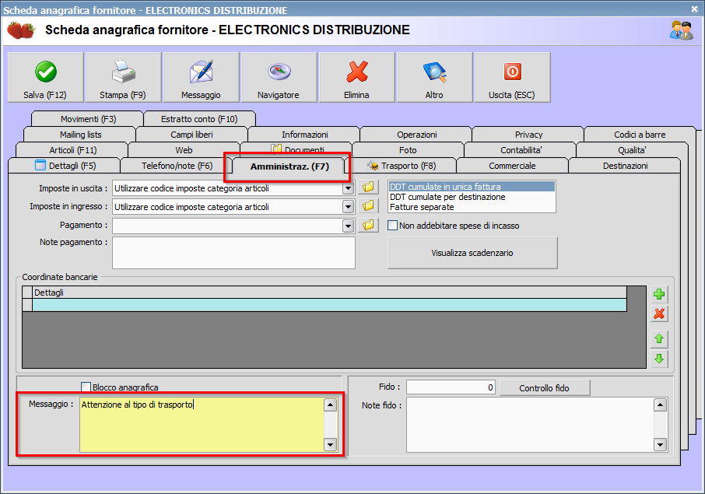Close the Scheda anagrafica fornitore window
The width and height of the screenshot is (705, 494).
click(x=695, y=9)
